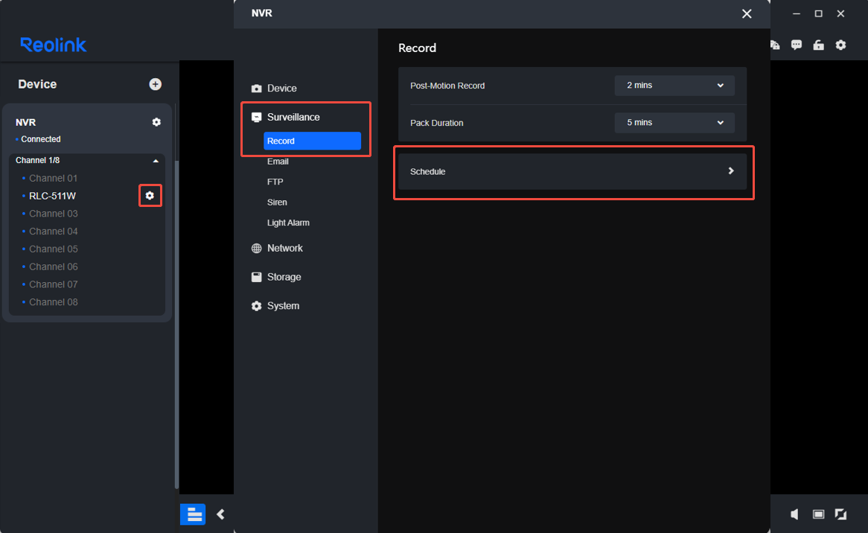Open the Surveillance section

click(293, 118)
